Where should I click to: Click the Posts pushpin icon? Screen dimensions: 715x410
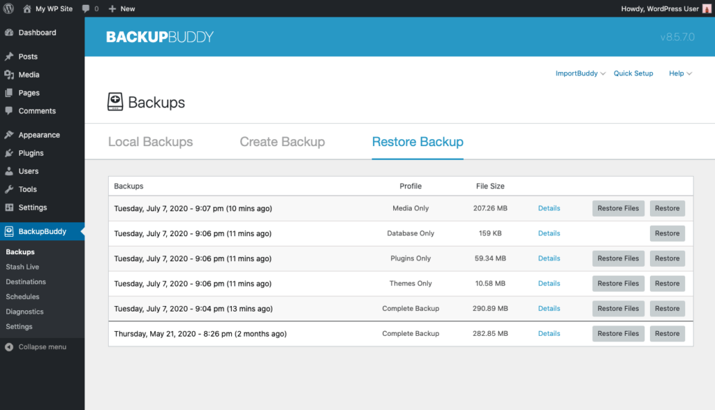pos(9,57)
